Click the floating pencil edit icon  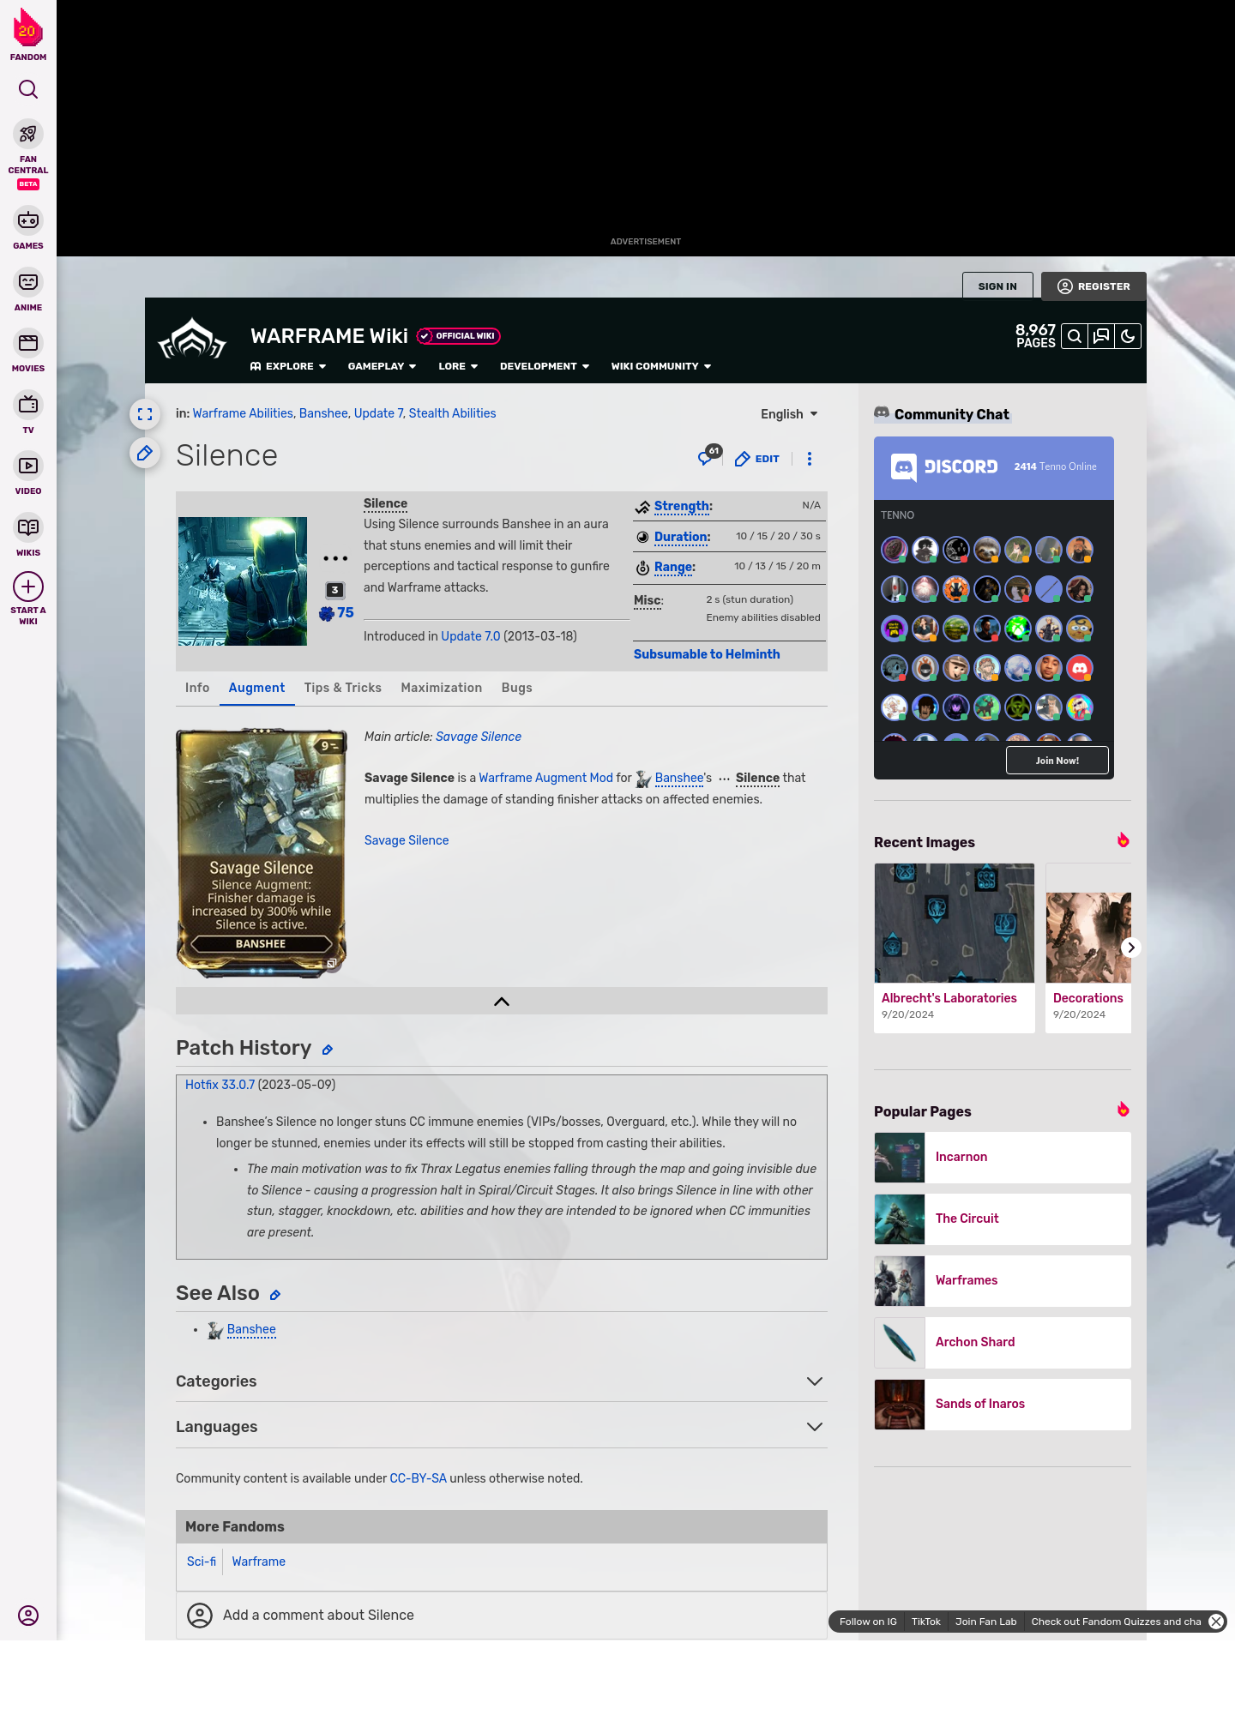click(145, 453)
